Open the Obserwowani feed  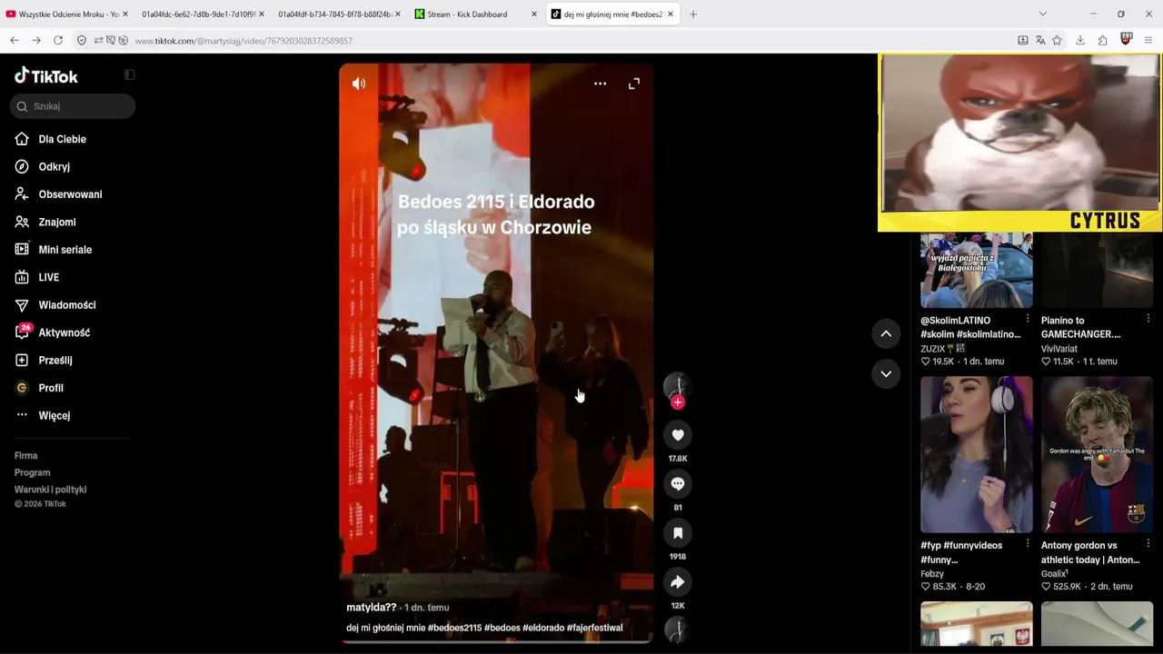(70, 194)
